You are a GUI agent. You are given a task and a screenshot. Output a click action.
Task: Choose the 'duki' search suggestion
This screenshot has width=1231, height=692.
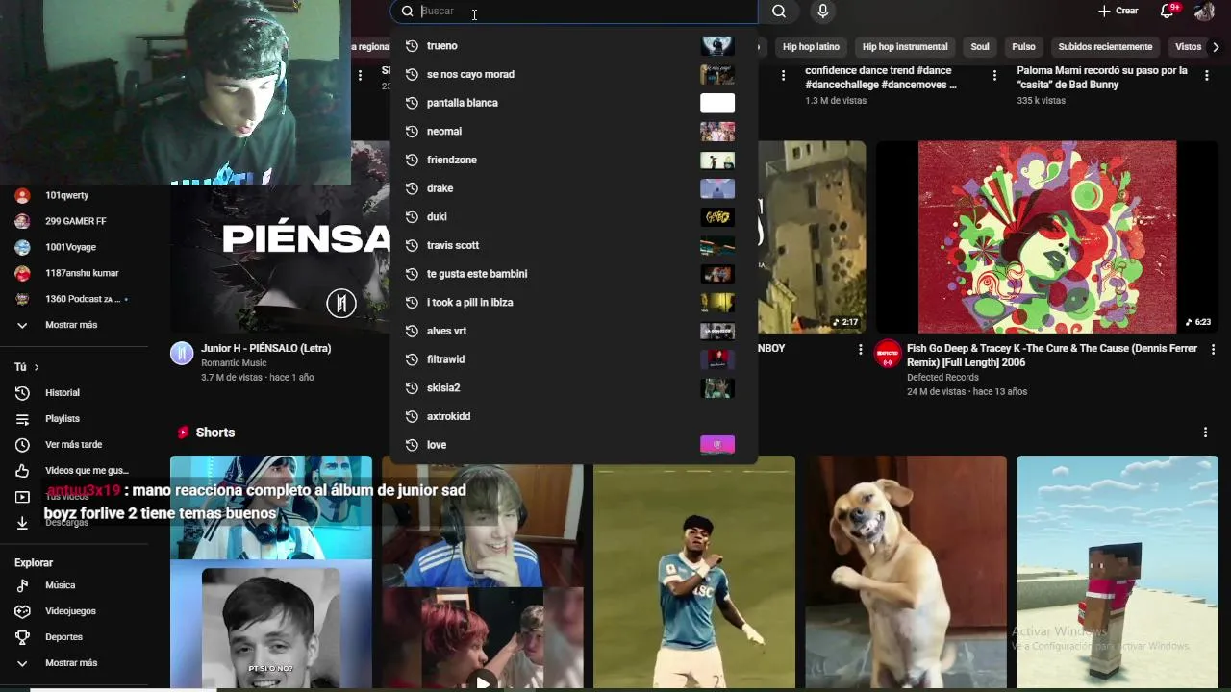coord(574,216)
